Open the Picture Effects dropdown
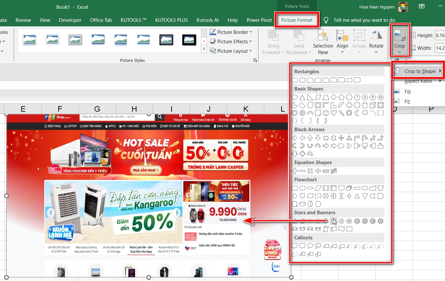 [231, 41]
